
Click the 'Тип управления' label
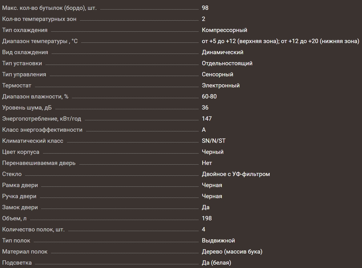point(24,74)
